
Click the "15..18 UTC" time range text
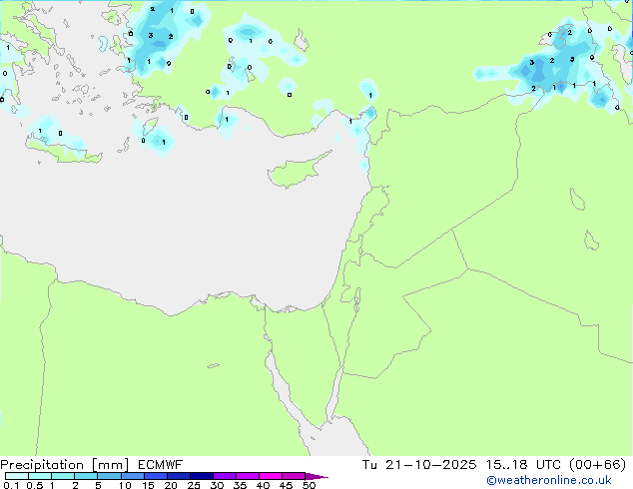(x=523, y=465)
